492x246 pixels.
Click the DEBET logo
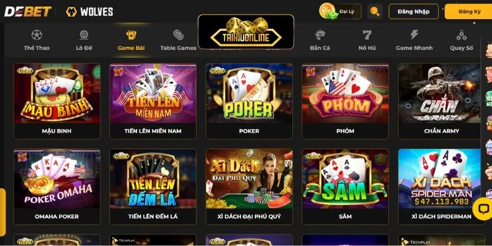28,12
